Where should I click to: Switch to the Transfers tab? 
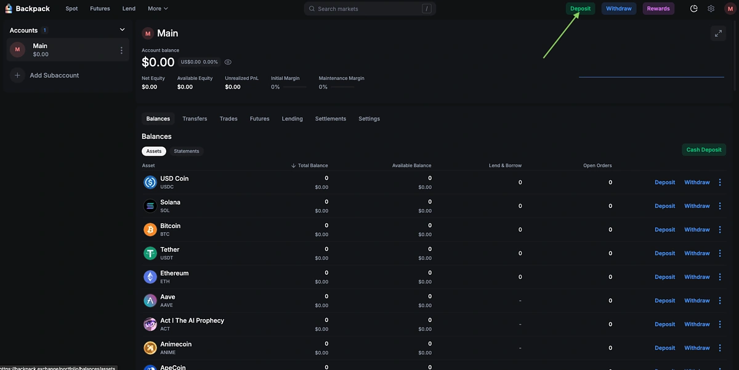195,119
